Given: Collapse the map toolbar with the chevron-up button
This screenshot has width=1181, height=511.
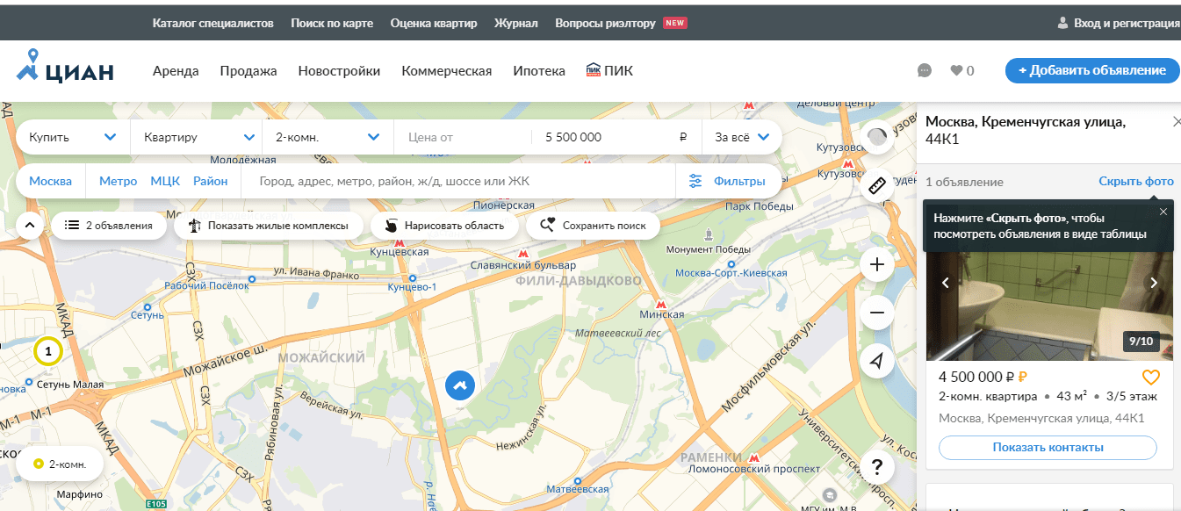Looking at the screenshot, I should pyautogui.click(x=29, y=226).
